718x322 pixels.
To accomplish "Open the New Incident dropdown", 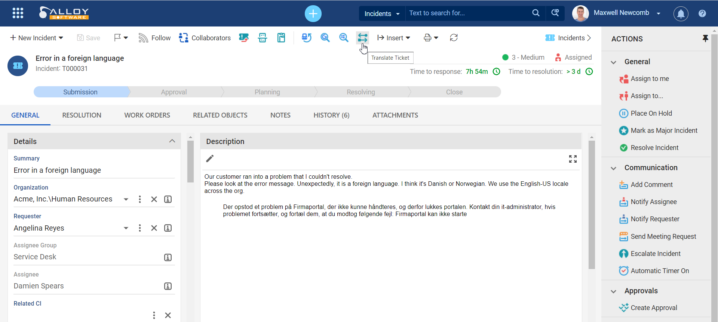I will pyautogui.click(x=37, y=38).
